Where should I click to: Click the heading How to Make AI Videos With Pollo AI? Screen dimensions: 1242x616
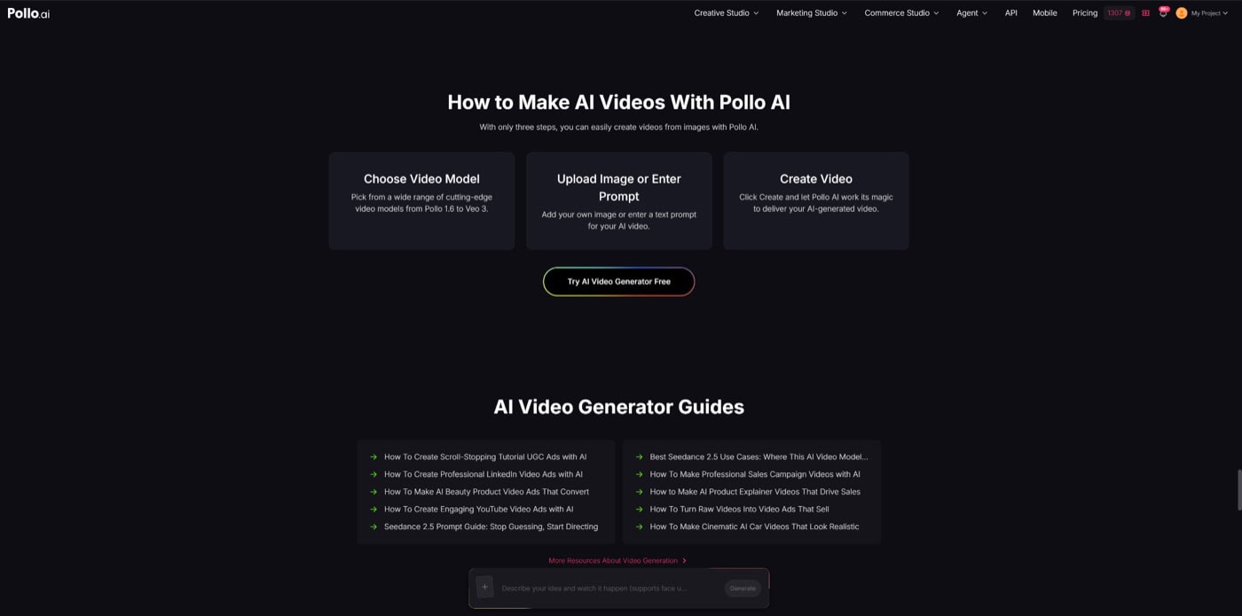coord(618,102)
